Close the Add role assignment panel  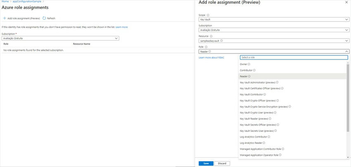[x=346, y=2]
